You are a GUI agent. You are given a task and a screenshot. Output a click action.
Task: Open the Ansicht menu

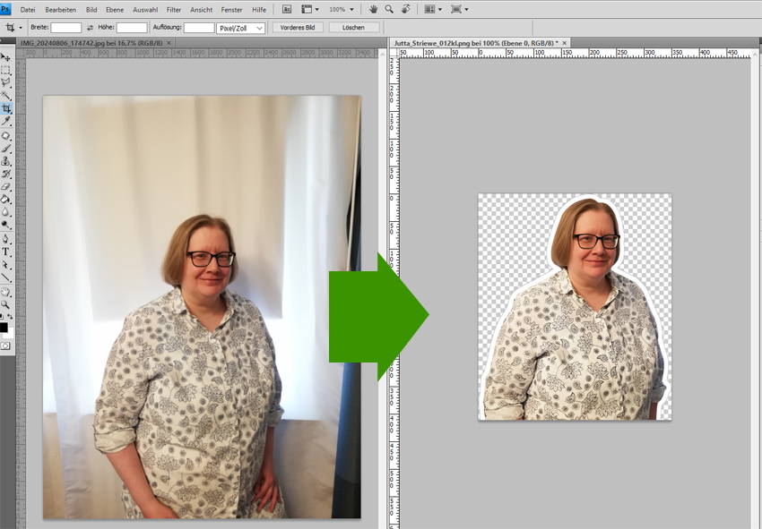[x=201, y=10]
